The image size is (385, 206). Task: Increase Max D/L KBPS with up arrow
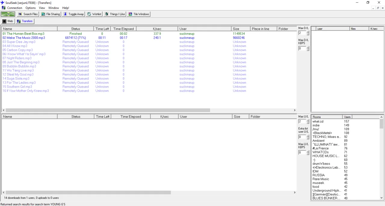pos(308,47)
